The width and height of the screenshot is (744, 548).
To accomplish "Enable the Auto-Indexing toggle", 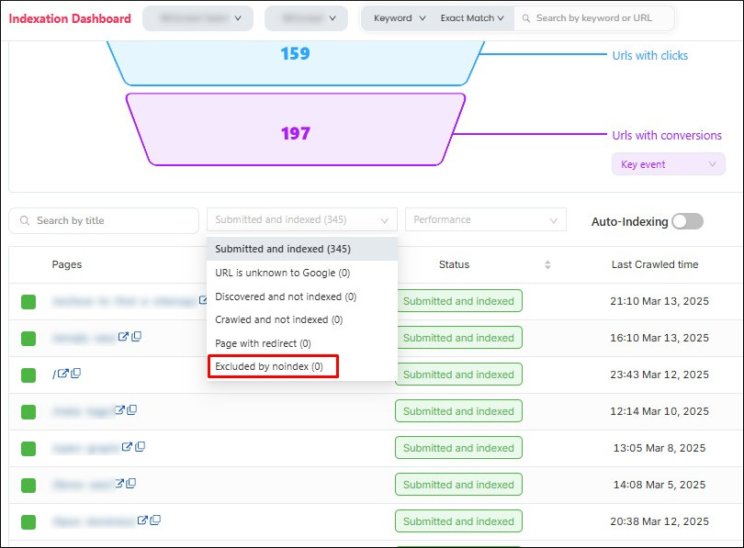I will [687, 221].
